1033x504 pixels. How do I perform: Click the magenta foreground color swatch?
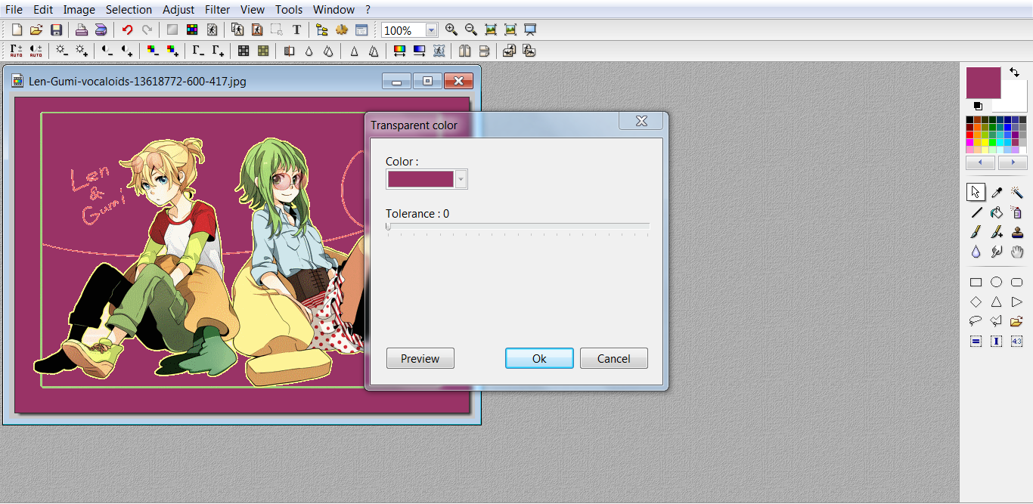(983, 82)
